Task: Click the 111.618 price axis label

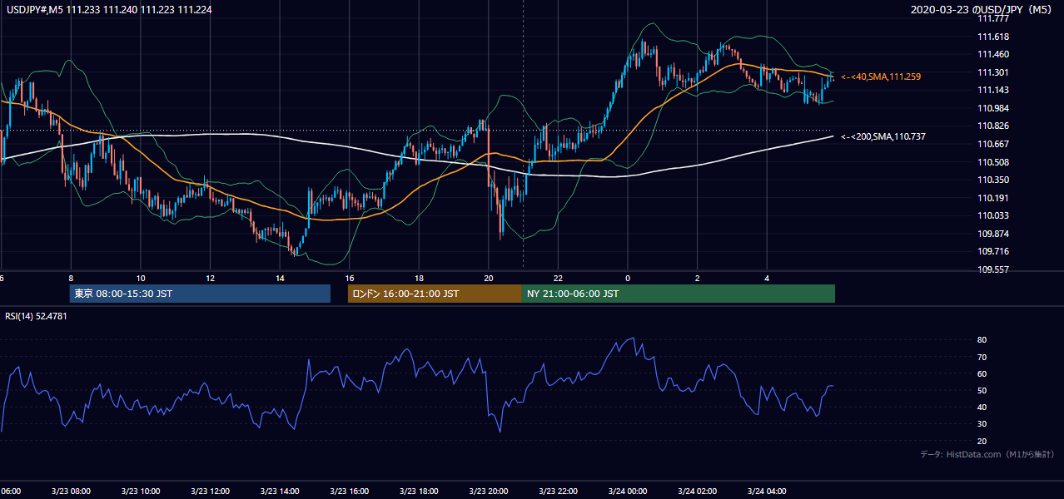Action: (x=993, y=37)
